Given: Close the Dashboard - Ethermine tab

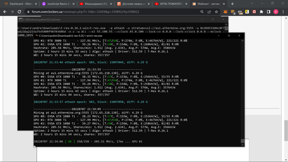Looking at the screenshot, I should point(36,4).
